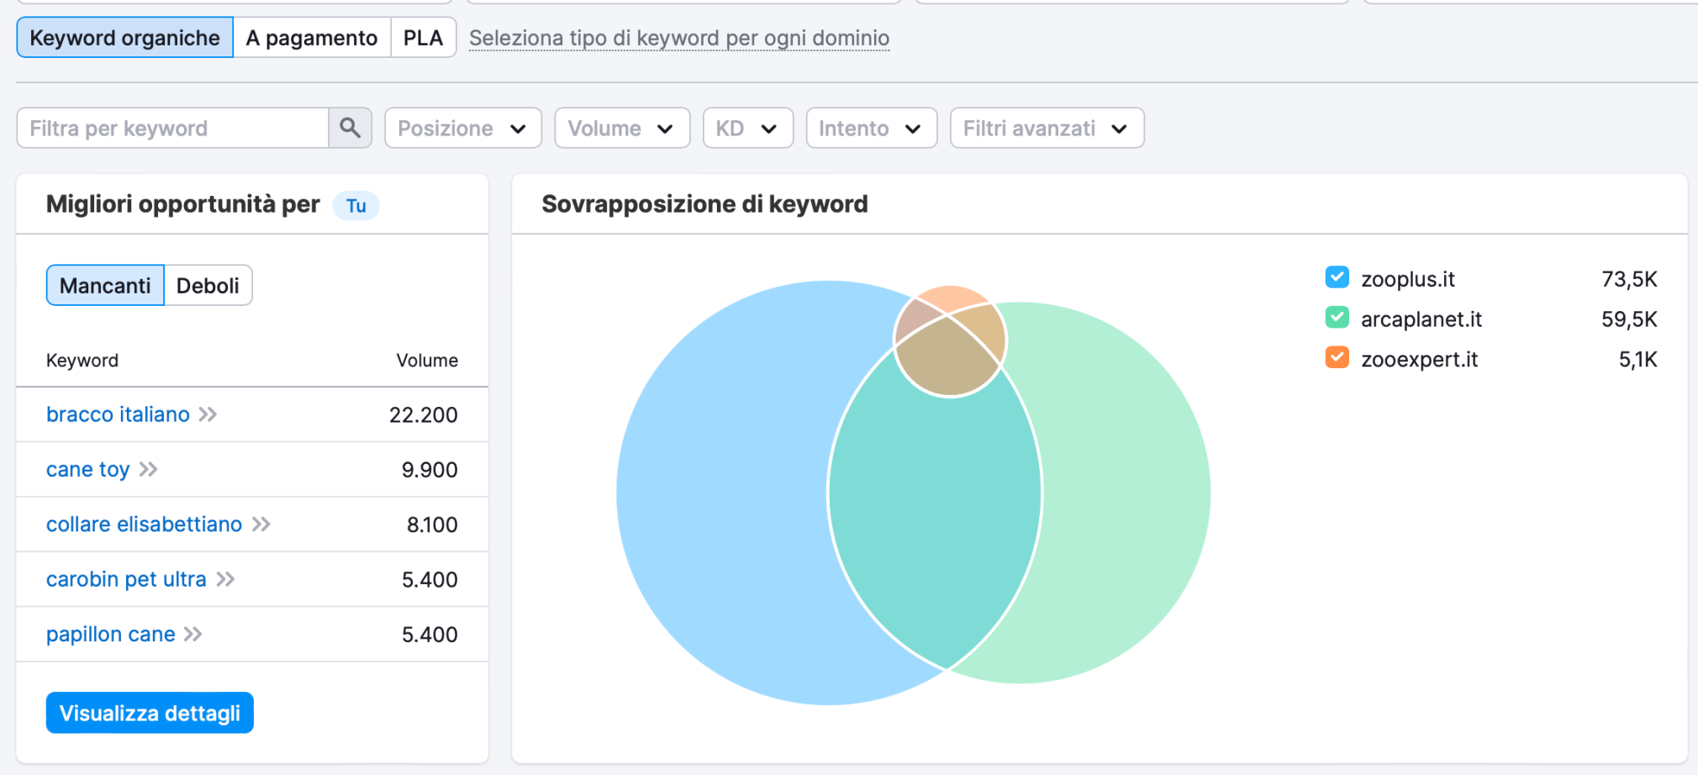Open the Posizione filter dropdown
1698x775 pixels.
[462, 128]
